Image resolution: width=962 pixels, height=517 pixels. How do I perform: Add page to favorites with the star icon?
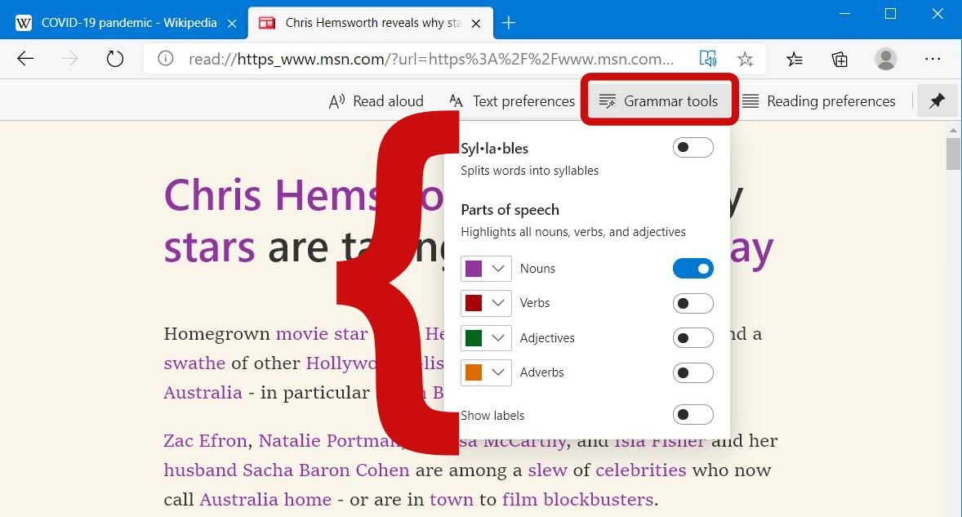[746, 59]
